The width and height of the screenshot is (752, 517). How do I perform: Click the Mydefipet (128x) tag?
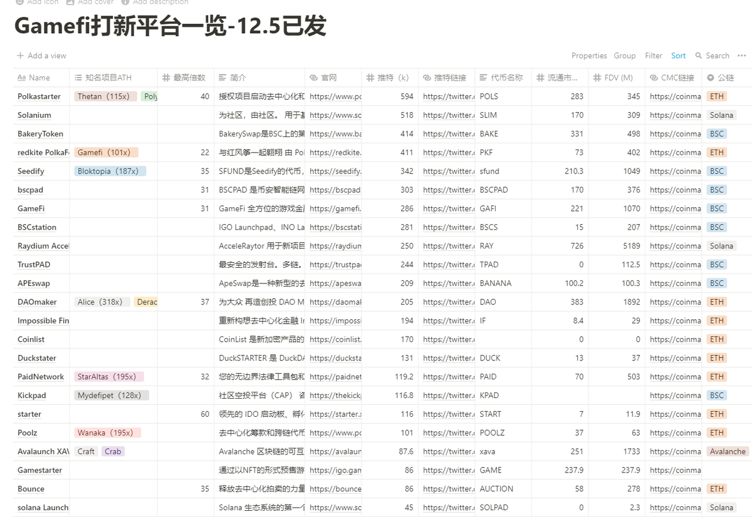pos(112,396)
